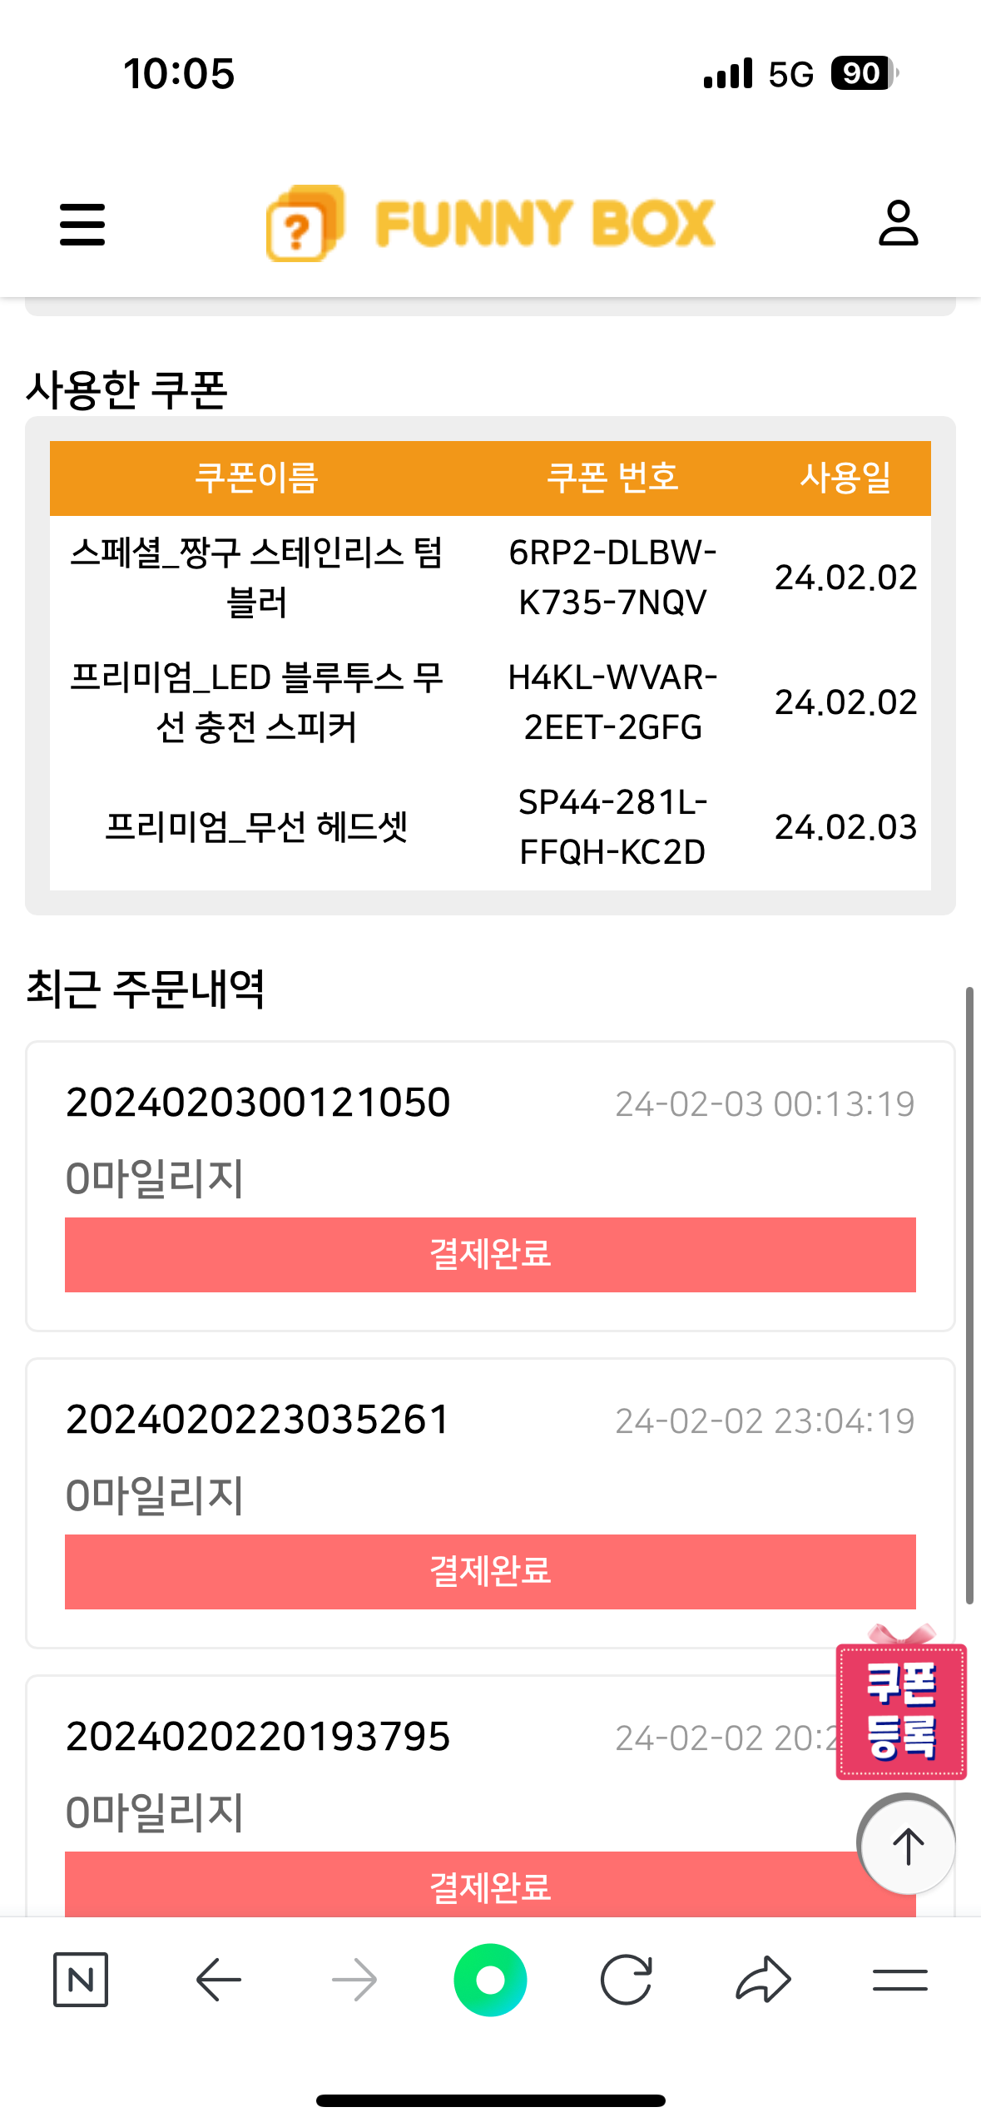
Task: Select the 프리미엄_무선 헤드셋 coupon row
Action: 256,827
